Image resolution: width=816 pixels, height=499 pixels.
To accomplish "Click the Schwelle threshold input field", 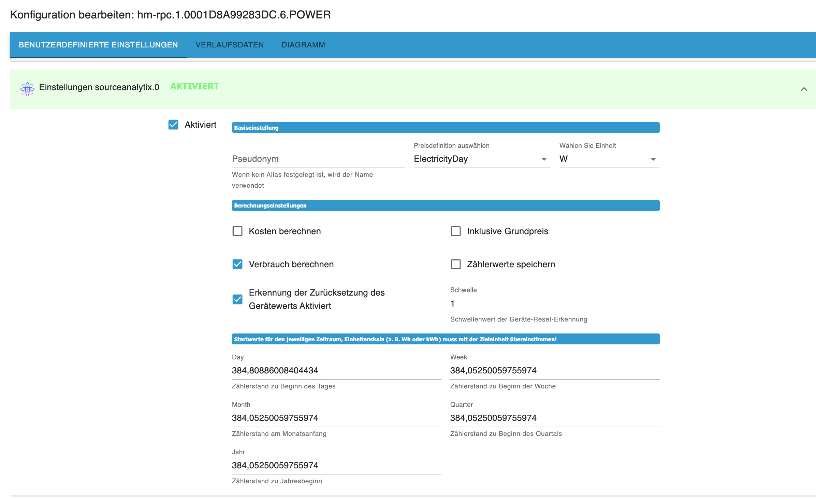I will [x=554, y=304].
